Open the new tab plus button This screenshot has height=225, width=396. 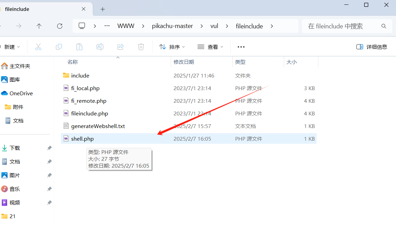click(103, 9)
